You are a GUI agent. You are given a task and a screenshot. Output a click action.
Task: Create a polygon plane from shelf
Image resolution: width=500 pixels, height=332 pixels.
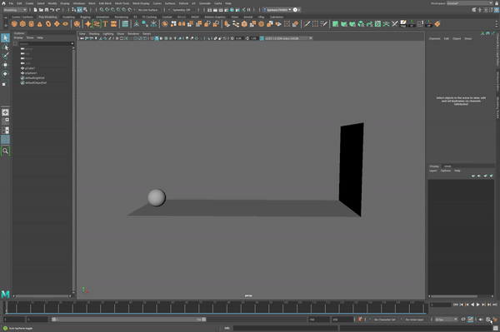click(57, 24)
